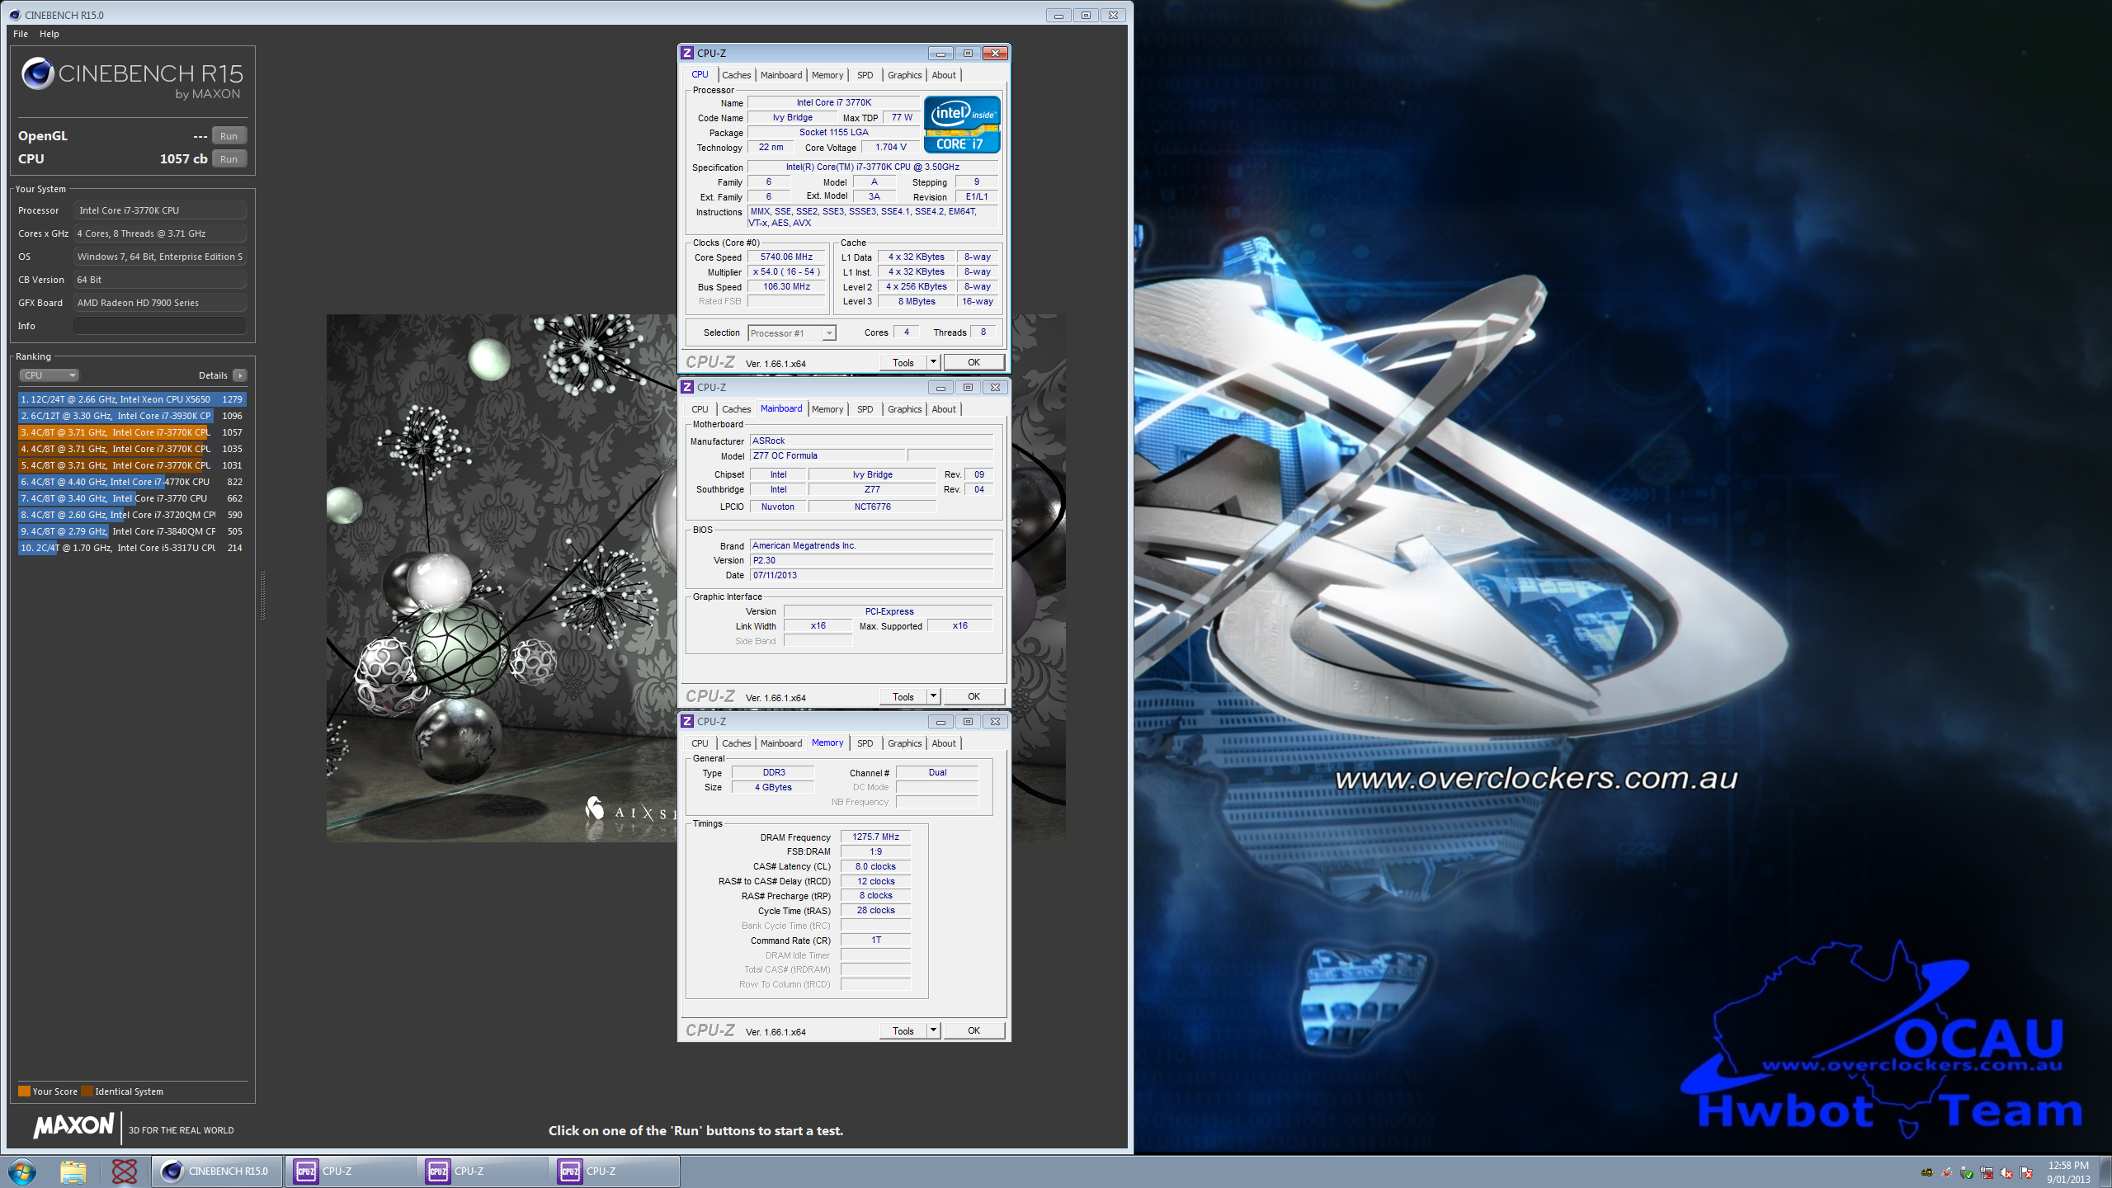This screenshot has height=1188, width=2112.
Task: Open Tools dropdown arrow in CPU-tab CPU-Z window
Action: [933, 362]
